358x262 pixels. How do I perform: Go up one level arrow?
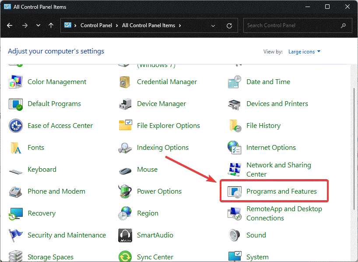tap(51, 25)
